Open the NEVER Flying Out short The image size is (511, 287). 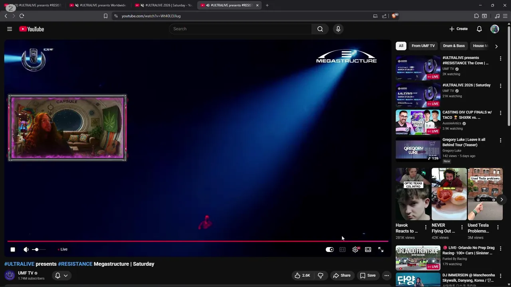point(449,194)
